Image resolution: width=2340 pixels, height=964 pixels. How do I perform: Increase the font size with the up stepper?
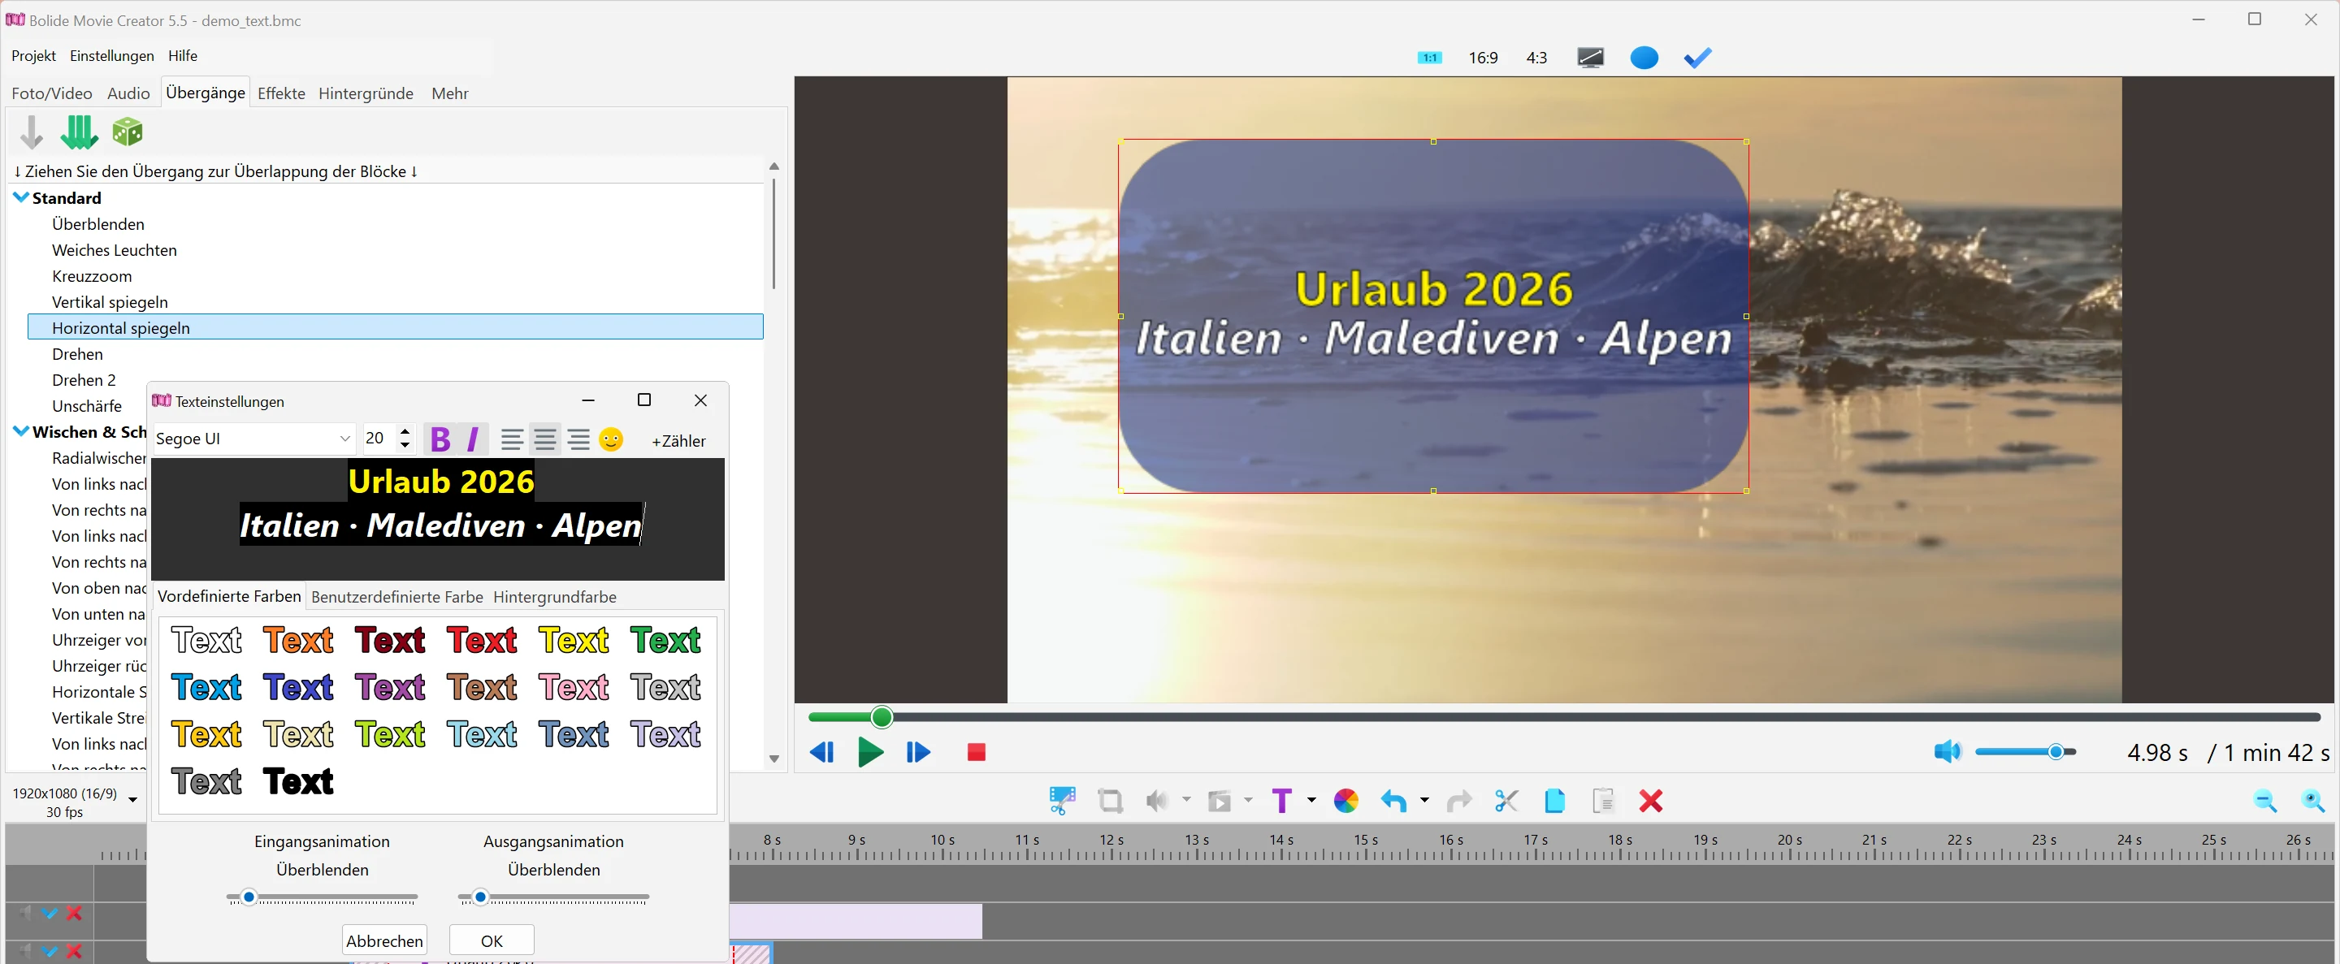coord(405,432)
